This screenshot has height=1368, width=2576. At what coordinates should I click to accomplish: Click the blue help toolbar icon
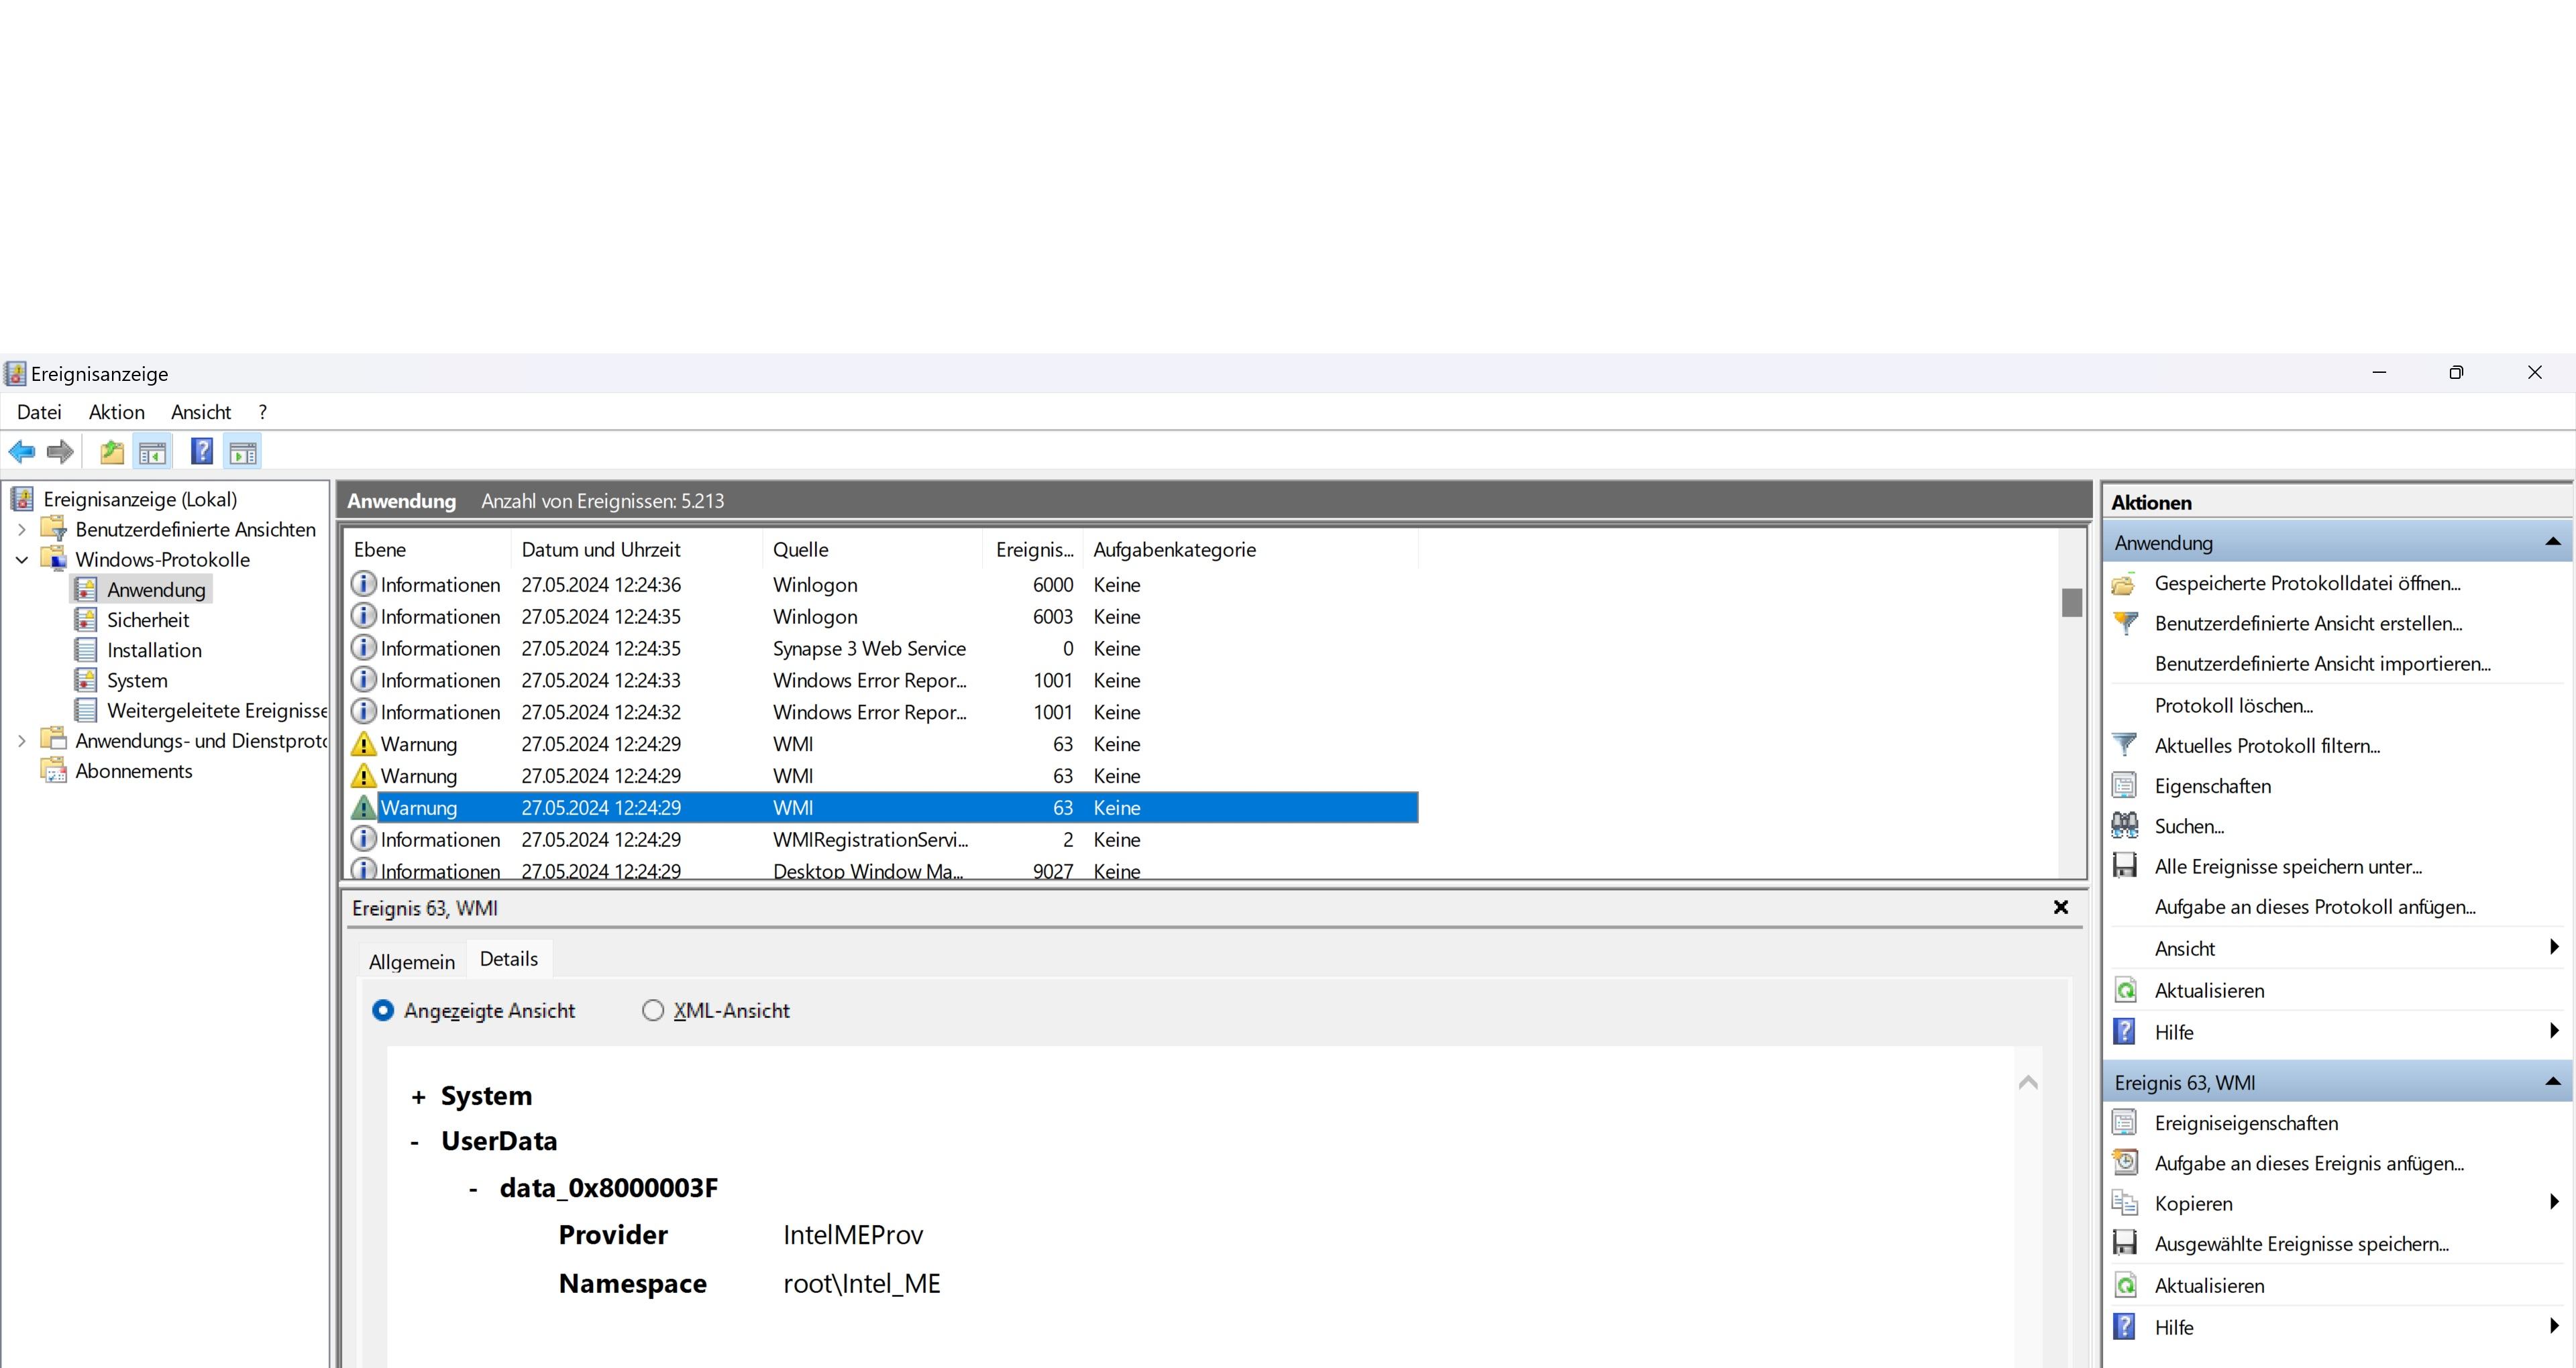[202, 452]
